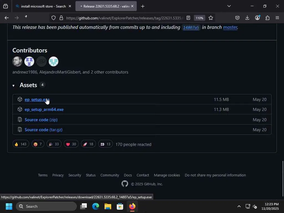
Task: List all tabs dropdown arrow
Action: coord(229,6)
